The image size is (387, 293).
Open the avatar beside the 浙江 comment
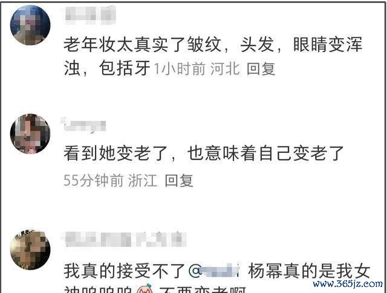tap(30, 134)
